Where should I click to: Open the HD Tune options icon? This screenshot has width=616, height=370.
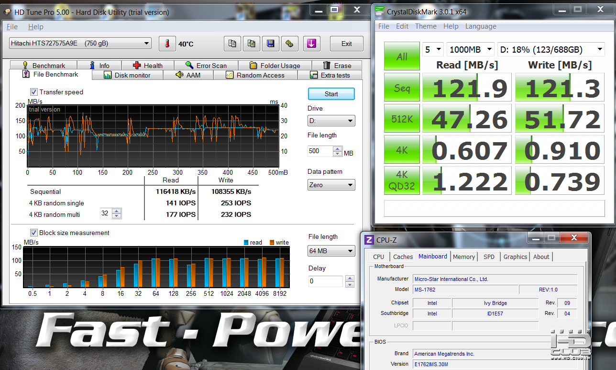pyautogui.click(x=289, y=44)
